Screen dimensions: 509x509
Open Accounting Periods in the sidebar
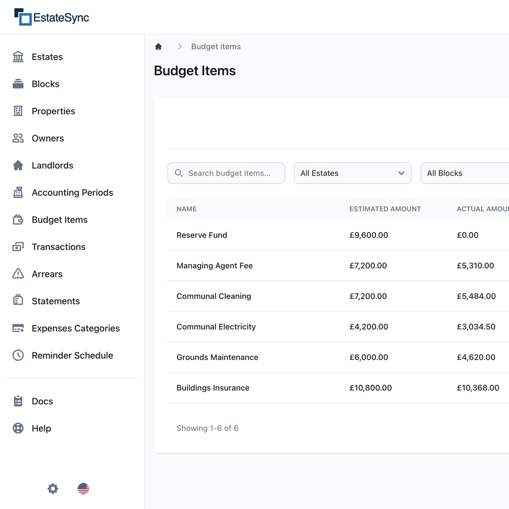[x=73, y=193]
